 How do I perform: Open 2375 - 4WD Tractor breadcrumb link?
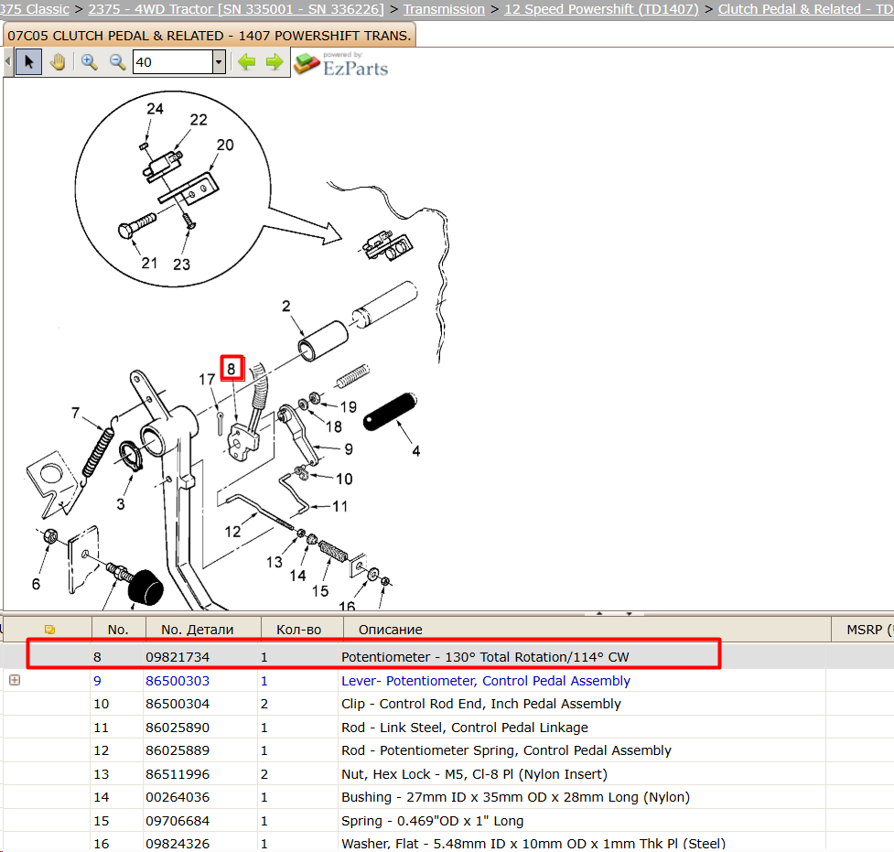236,9
